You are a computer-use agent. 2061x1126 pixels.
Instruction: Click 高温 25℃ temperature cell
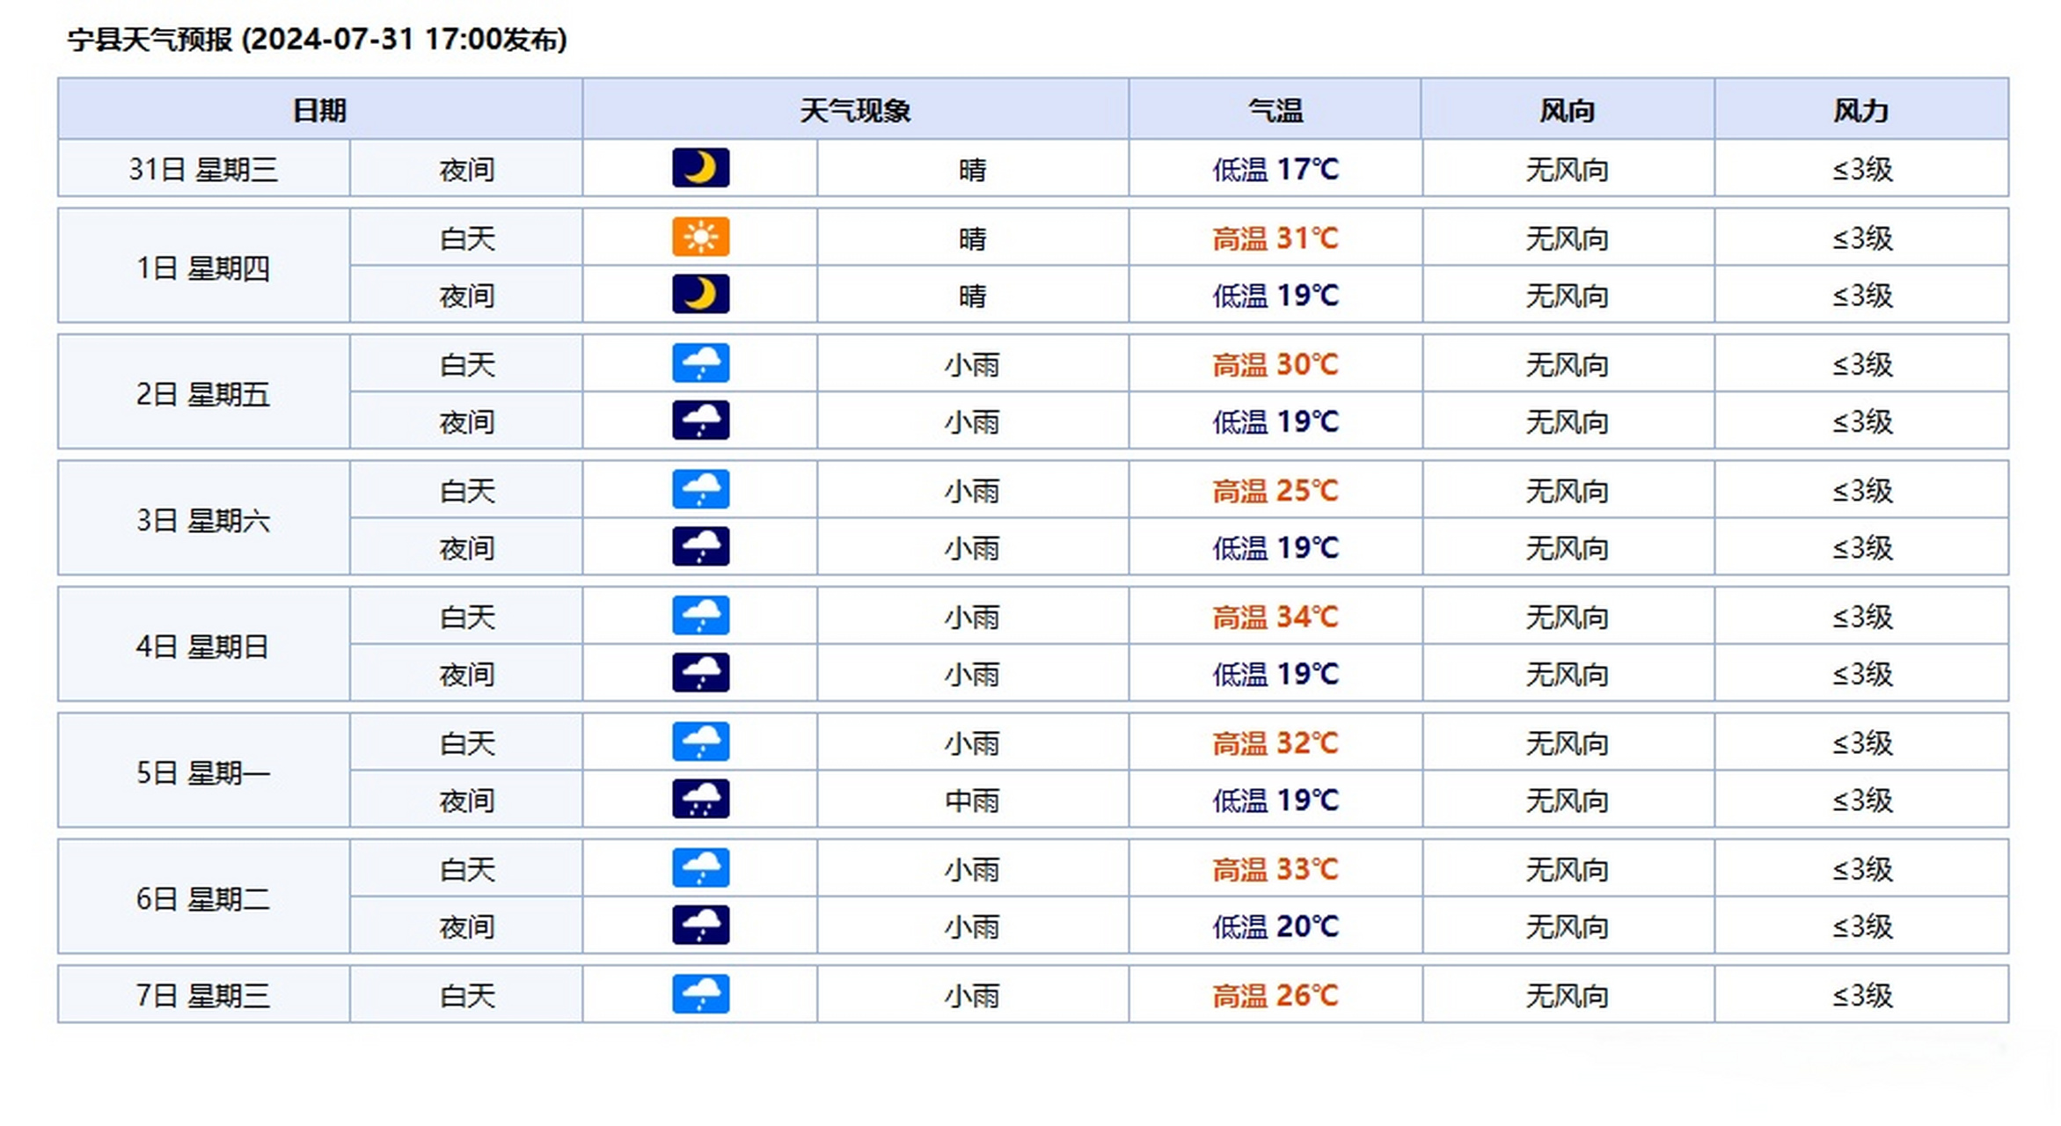1275,490
